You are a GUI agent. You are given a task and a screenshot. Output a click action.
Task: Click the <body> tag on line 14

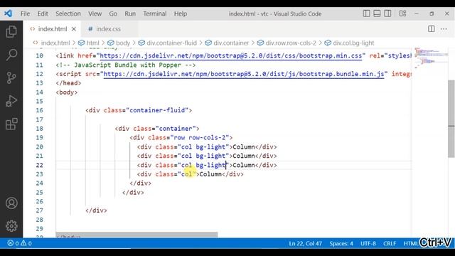(66, 92)
